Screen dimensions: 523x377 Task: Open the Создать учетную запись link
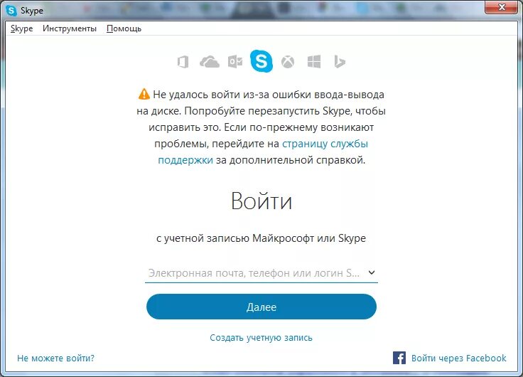point(261,338)
